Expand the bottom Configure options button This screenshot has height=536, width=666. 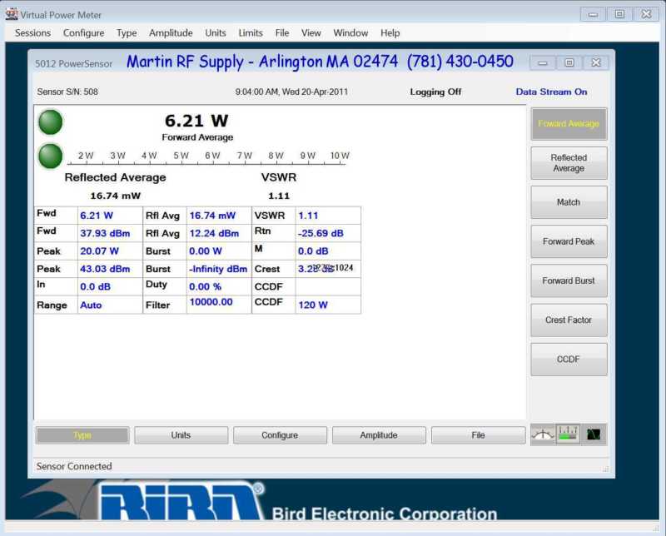point(280,435)
